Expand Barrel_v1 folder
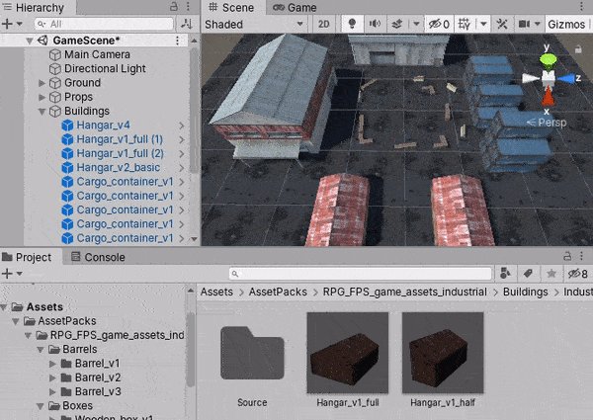593x420 pixels. click(53, 364)
